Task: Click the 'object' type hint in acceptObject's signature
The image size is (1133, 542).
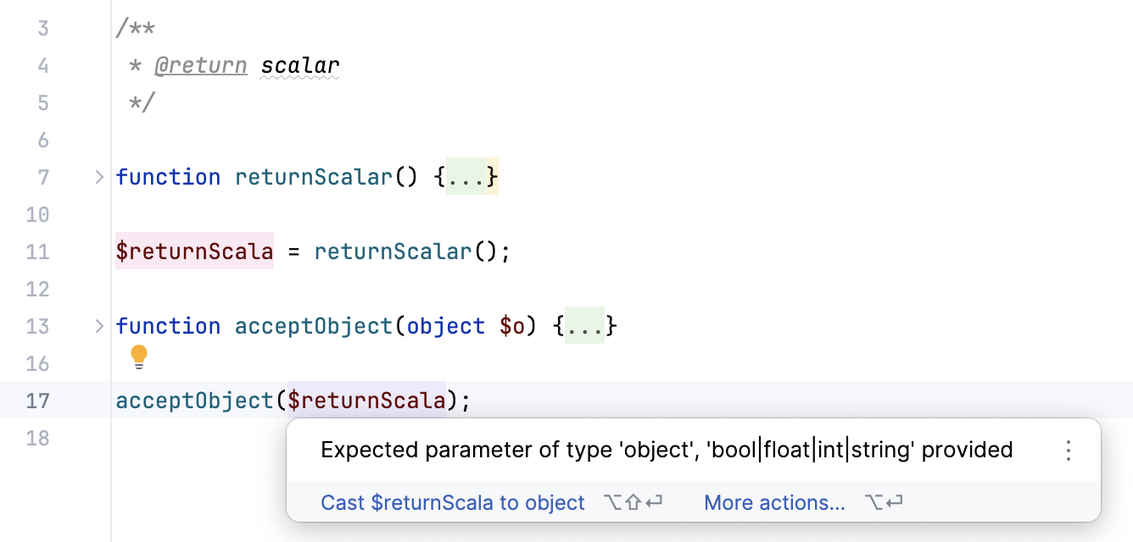Action: [x=446, y=326]
